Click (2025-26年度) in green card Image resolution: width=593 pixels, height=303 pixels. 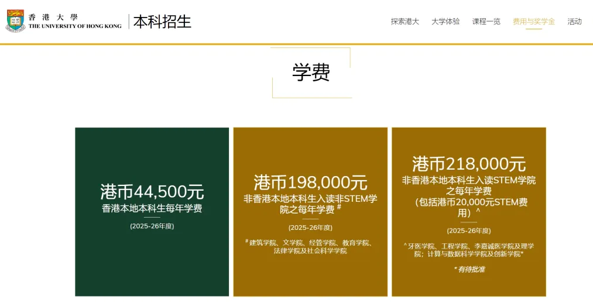(x=152, y=226)
